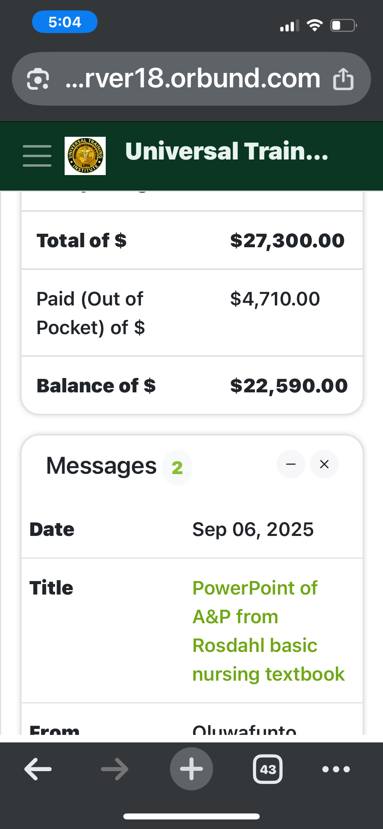Tap the lens search icon in address bar

[x=38, y=79]
